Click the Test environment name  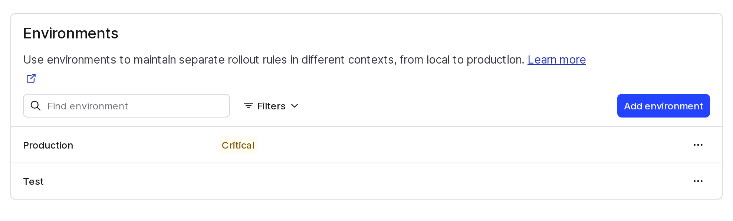(33, 181)
